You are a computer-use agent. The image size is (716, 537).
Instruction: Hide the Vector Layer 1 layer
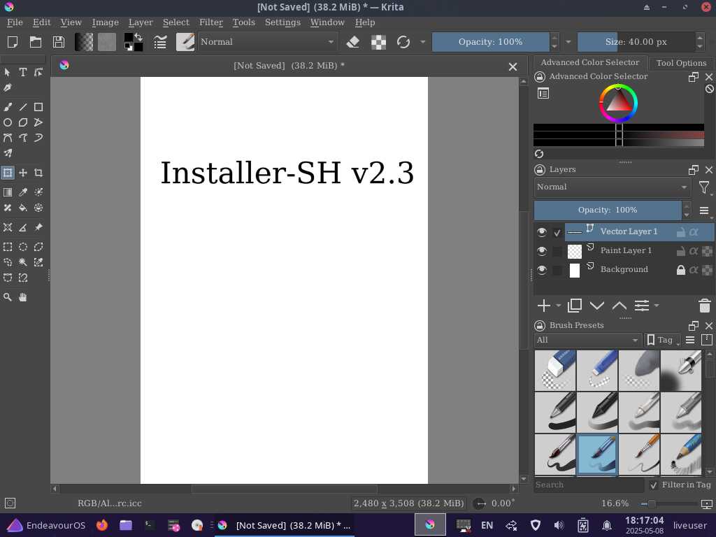(x=542, y=231)
